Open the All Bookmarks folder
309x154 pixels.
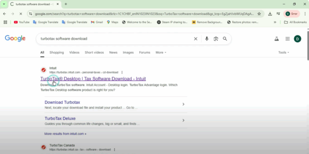(x=295, y=22)
